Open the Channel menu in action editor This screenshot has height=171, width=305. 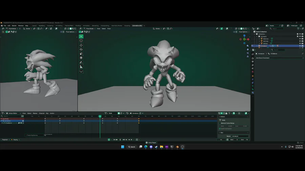click(42, 113)
